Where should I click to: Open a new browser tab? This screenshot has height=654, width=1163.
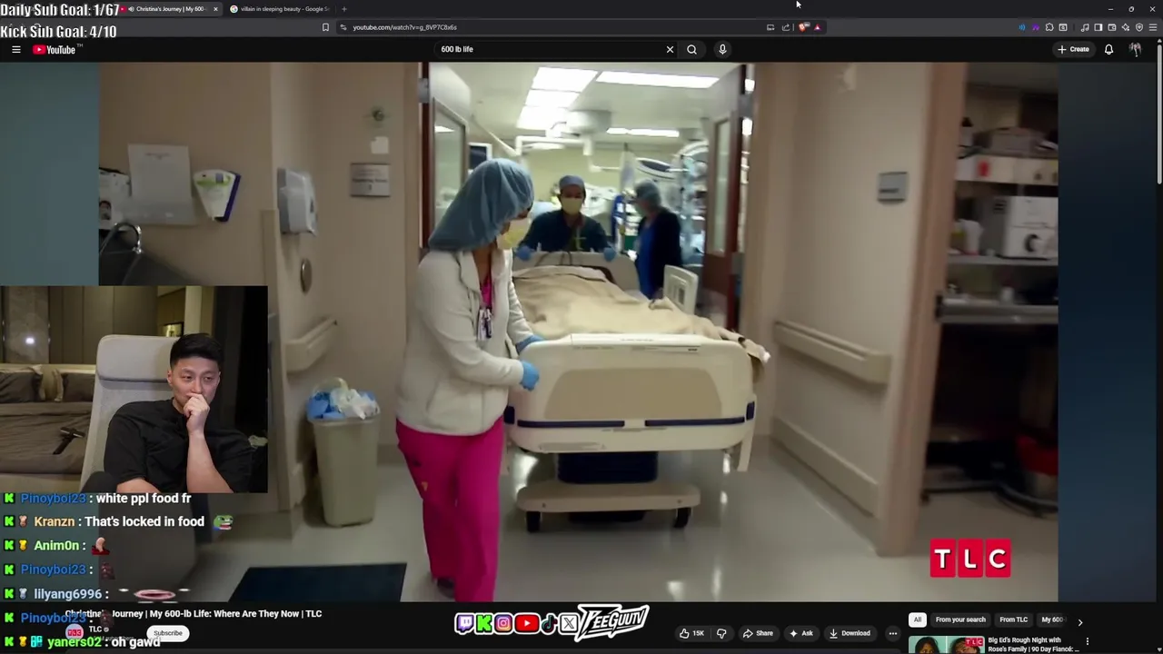(x=343, y=9)
